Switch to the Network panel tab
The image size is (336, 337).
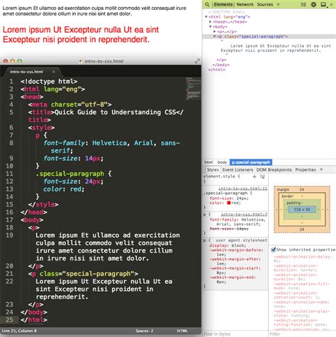[x=245, y=4]
